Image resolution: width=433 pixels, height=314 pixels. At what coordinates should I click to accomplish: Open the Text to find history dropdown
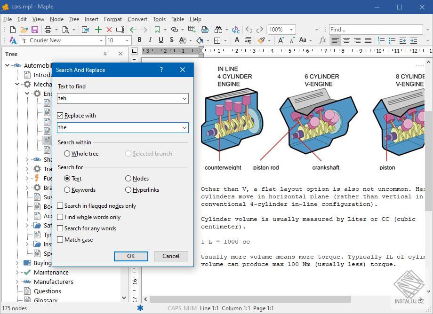pos(184,98)
